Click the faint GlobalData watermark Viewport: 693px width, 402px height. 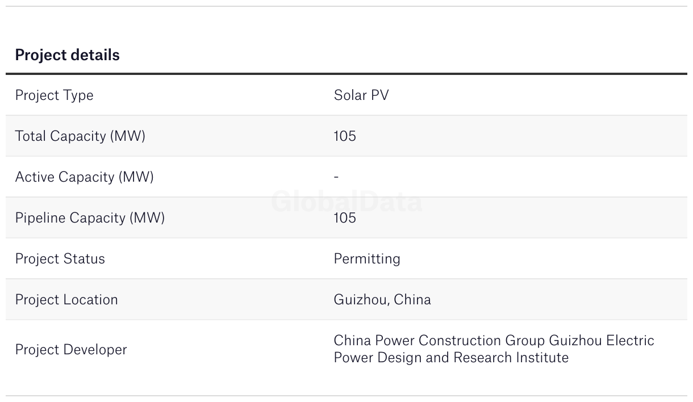pyautogui.click(x=346, y=202)
